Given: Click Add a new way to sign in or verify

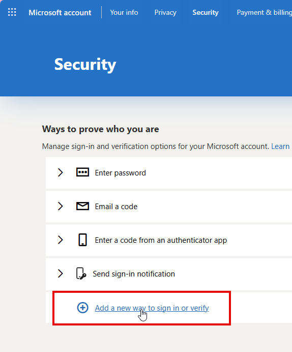Looking at the screenshot, I should [x=152, y=308].
